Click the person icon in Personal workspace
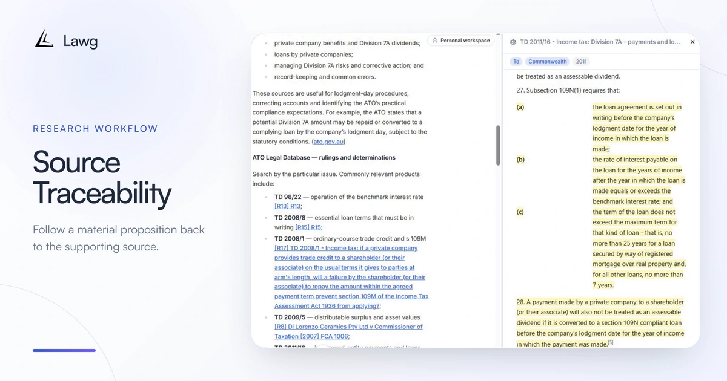727x381 pixels. point(435,41)
